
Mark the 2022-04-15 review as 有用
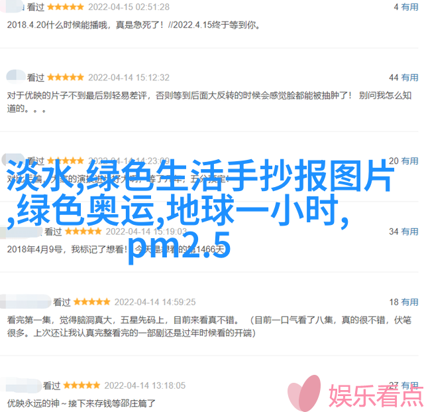coord(409,7)
